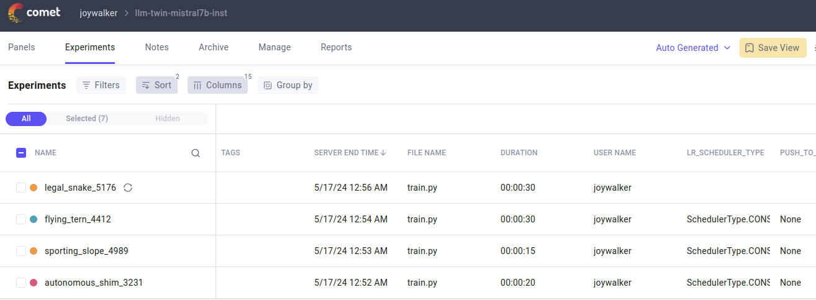Click the orange color dot of sporting_slope_4989
Screen dimensions: 816x300
tap(34, 251)
